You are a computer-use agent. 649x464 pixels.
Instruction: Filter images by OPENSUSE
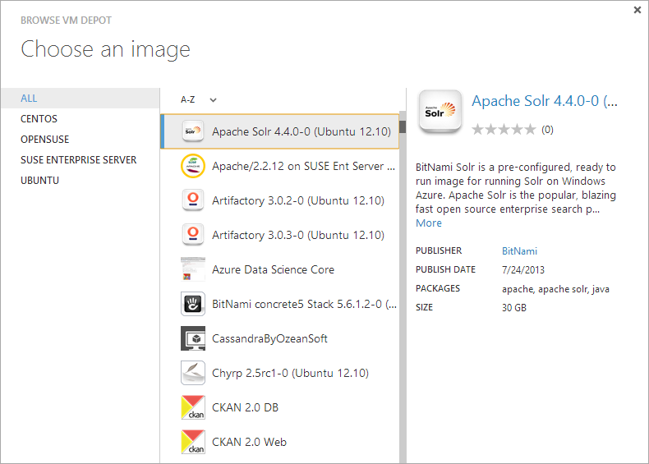coord(44,140)
